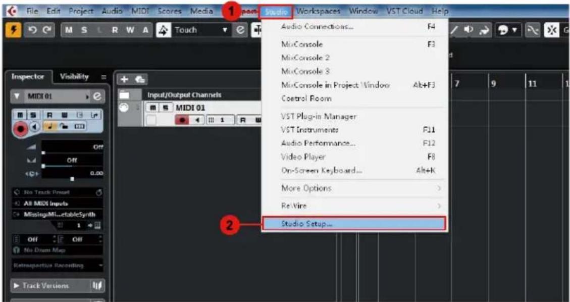Choose Audio Performance in the Studio menu
Viewport: 570px width, 302px height.
(x=354, y=143)
